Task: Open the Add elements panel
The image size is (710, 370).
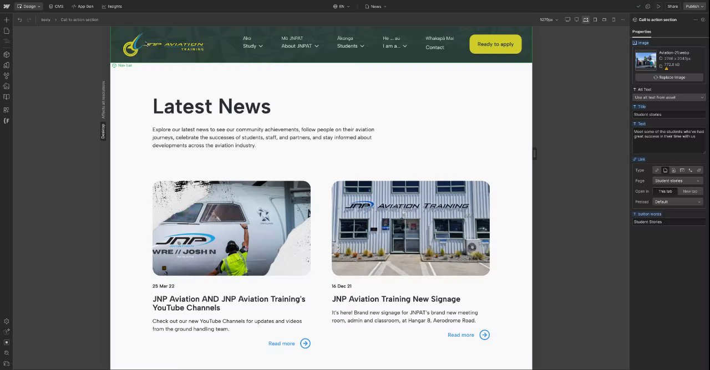Action: pyautogui.click(x=7, y=20)
